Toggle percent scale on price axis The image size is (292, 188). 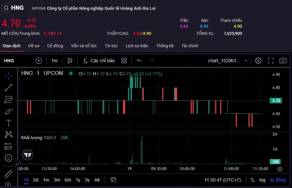(x=252, y=180)
